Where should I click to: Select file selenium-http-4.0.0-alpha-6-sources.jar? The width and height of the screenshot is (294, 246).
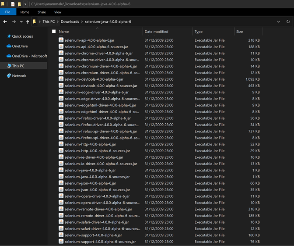point(97,151)
